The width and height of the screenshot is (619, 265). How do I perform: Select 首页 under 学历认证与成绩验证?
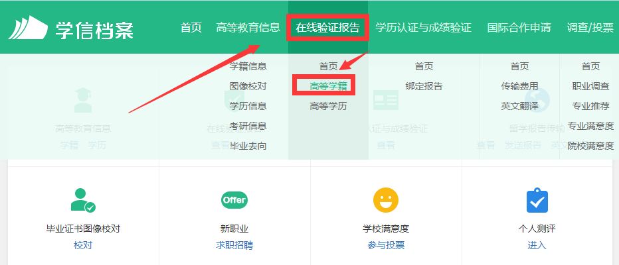pyautogui.click(x=424, y=66)
